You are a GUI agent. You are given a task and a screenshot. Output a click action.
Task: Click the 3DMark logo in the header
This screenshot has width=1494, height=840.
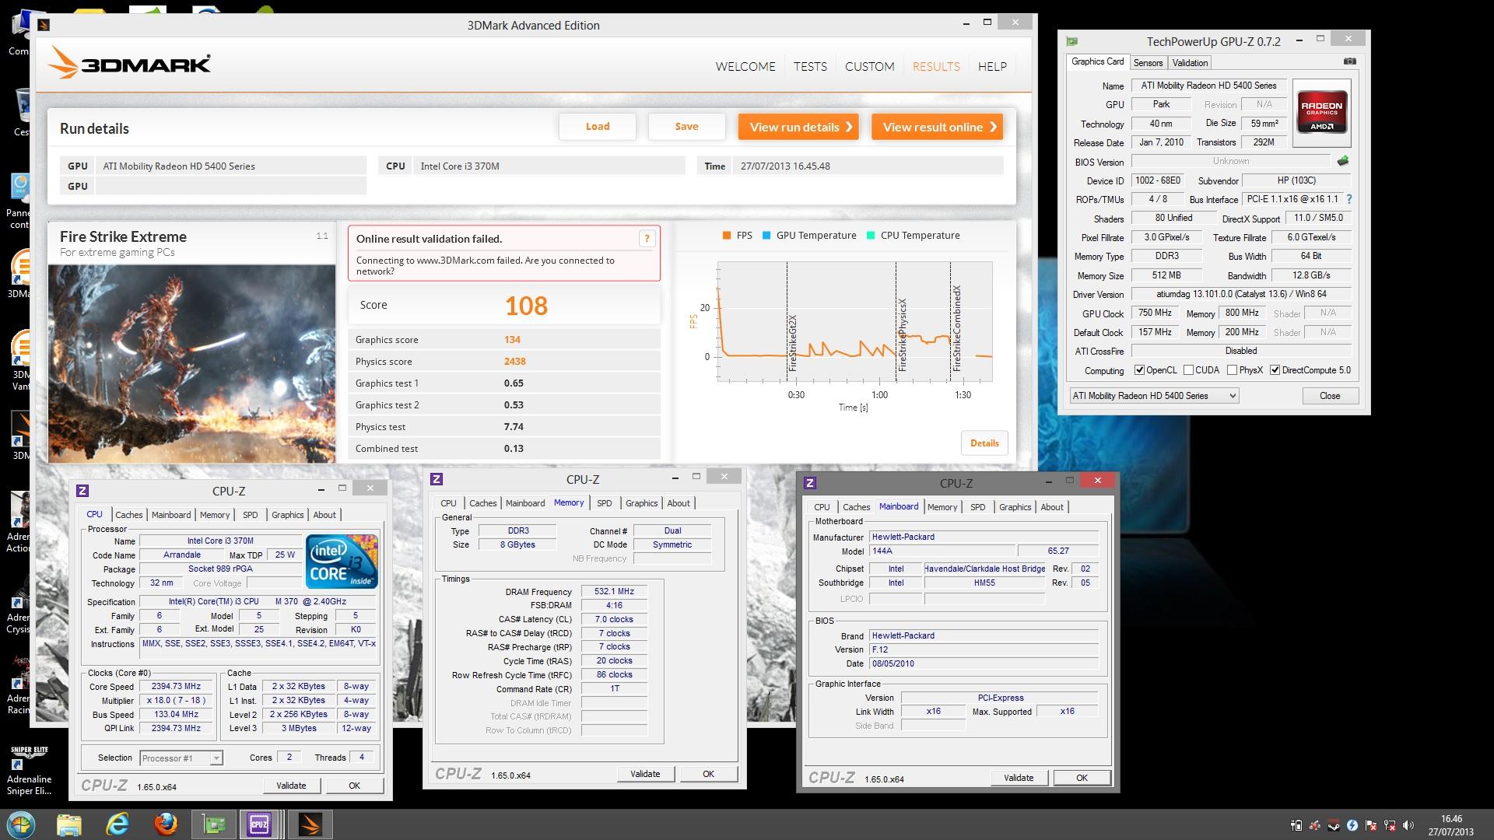[x=130, y=62]
